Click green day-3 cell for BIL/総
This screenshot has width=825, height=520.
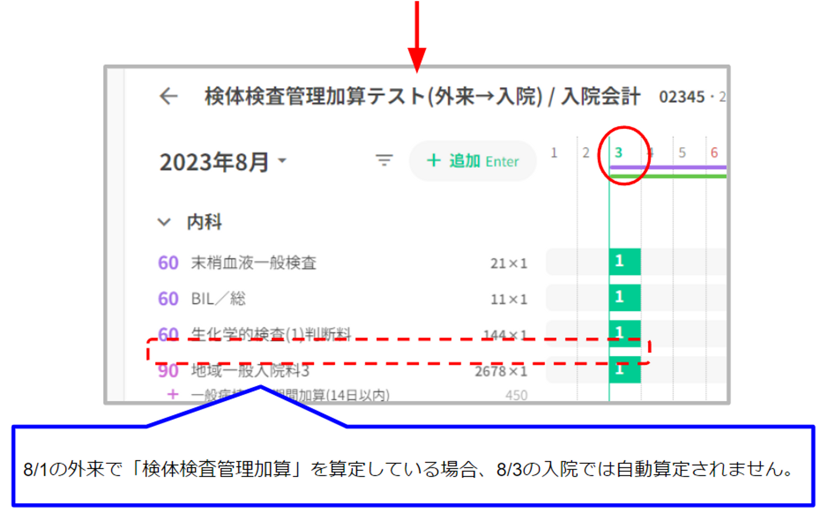coord(625,298)
